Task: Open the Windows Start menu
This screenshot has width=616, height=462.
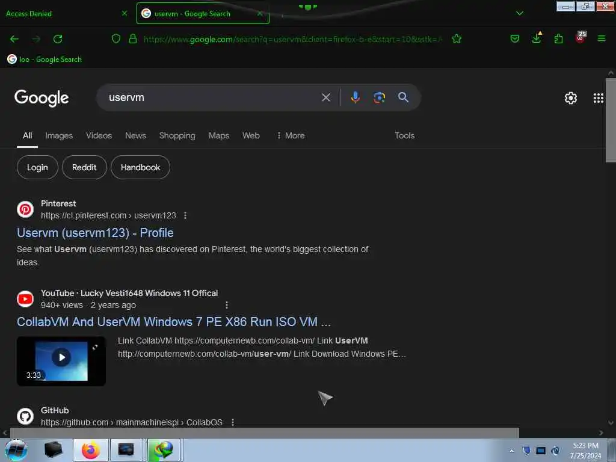Action: pos(16,450)
